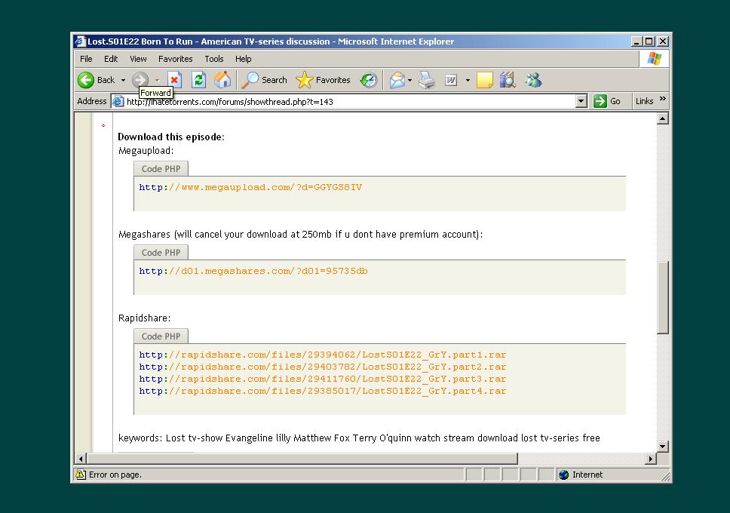Open the History toolbar icon

[368, 80]
